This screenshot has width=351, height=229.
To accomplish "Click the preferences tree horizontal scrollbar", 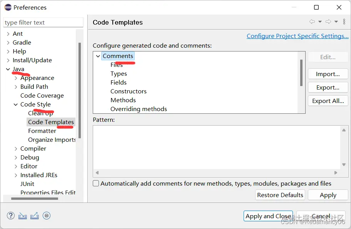I will coord(35,199).
